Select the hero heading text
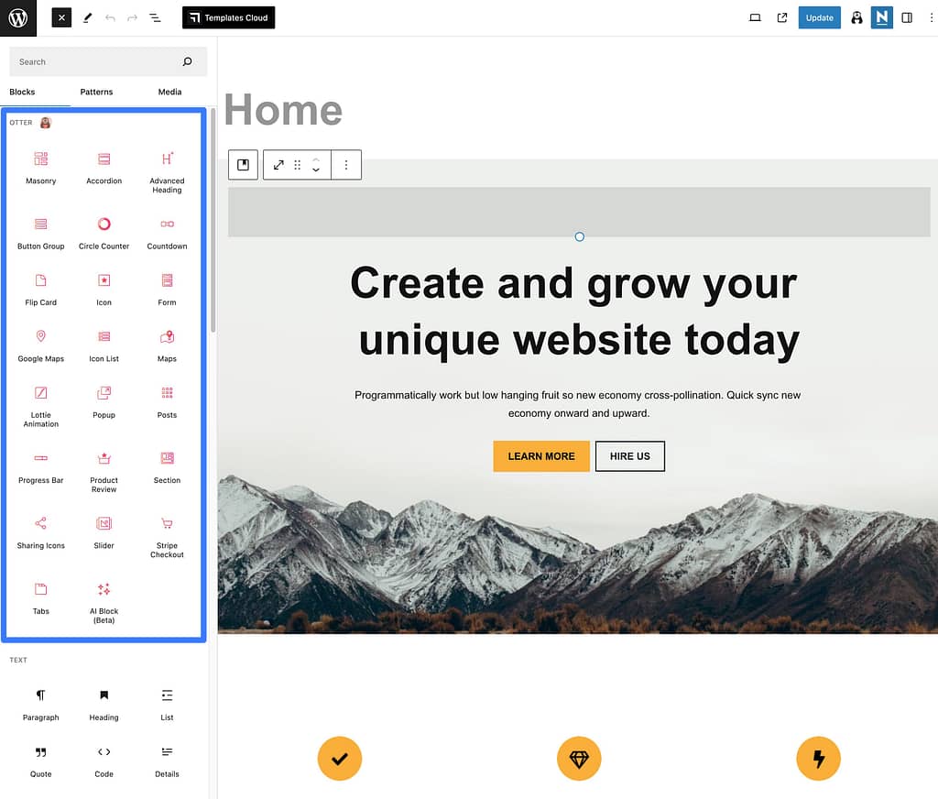This screenshot has width=938, height=799. pyautogui.click(x=574, y=312)
